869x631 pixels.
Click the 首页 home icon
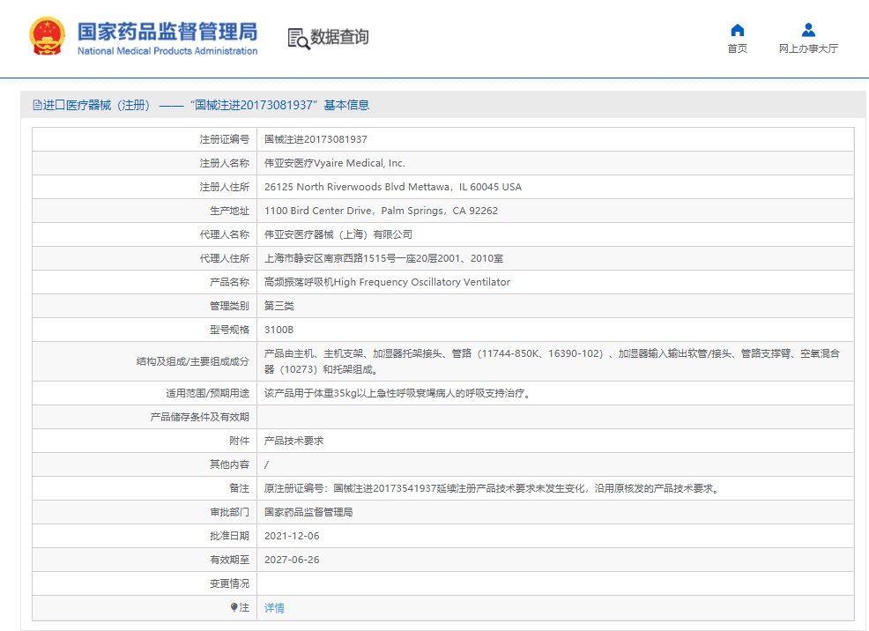point(738,30)
